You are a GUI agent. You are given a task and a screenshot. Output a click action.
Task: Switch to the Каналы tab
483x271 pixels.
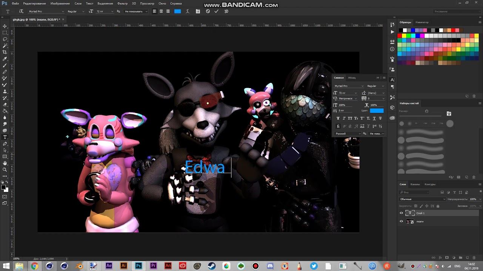pyautogui.click(x=415, y=184)
